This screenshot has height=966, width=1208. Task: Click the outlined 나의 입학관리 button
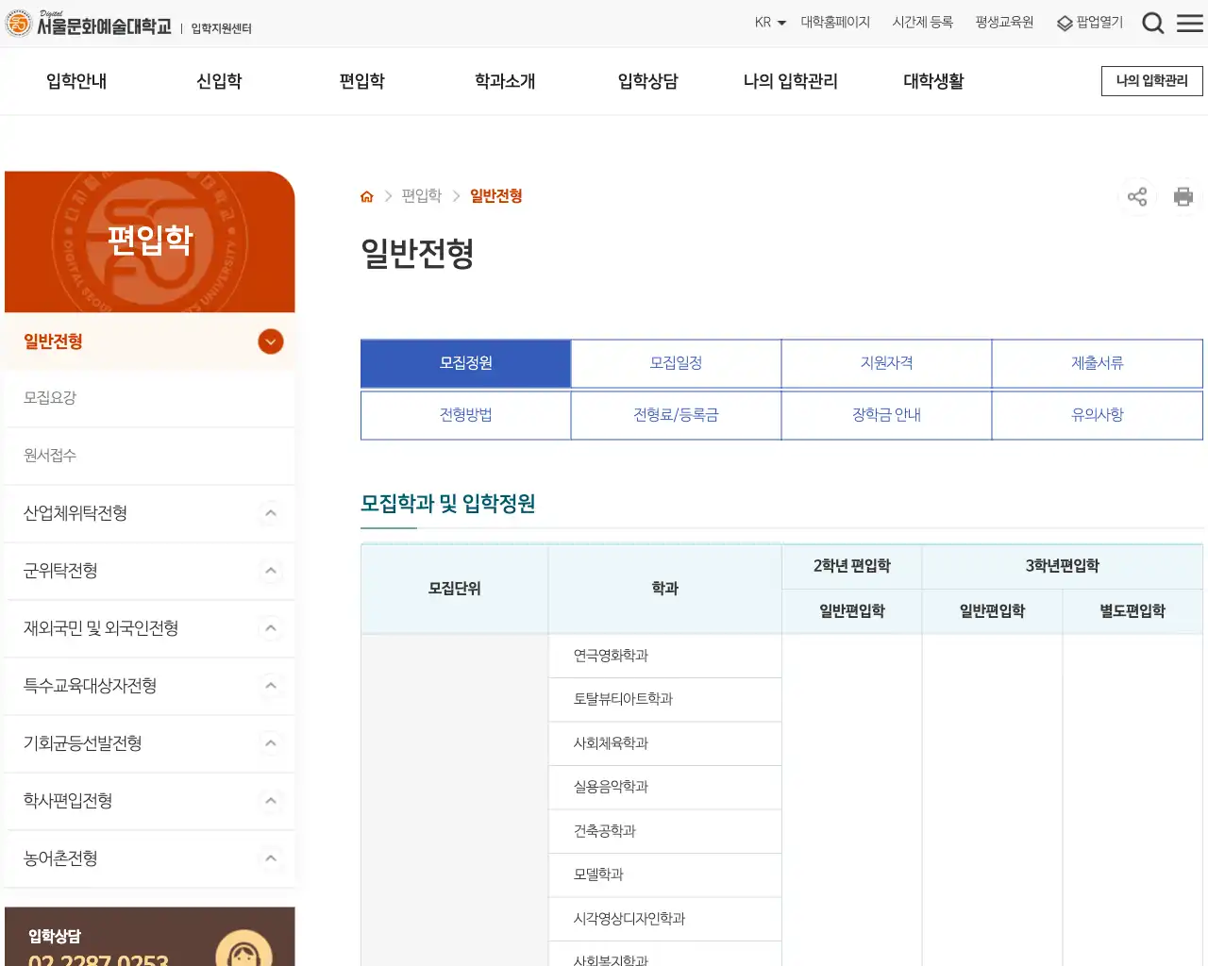1152,81
